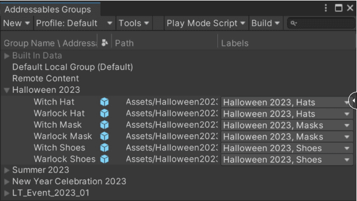Screen dimensions: 357x201
Task: Select the Built In Data row label
Action: [37, 55]
